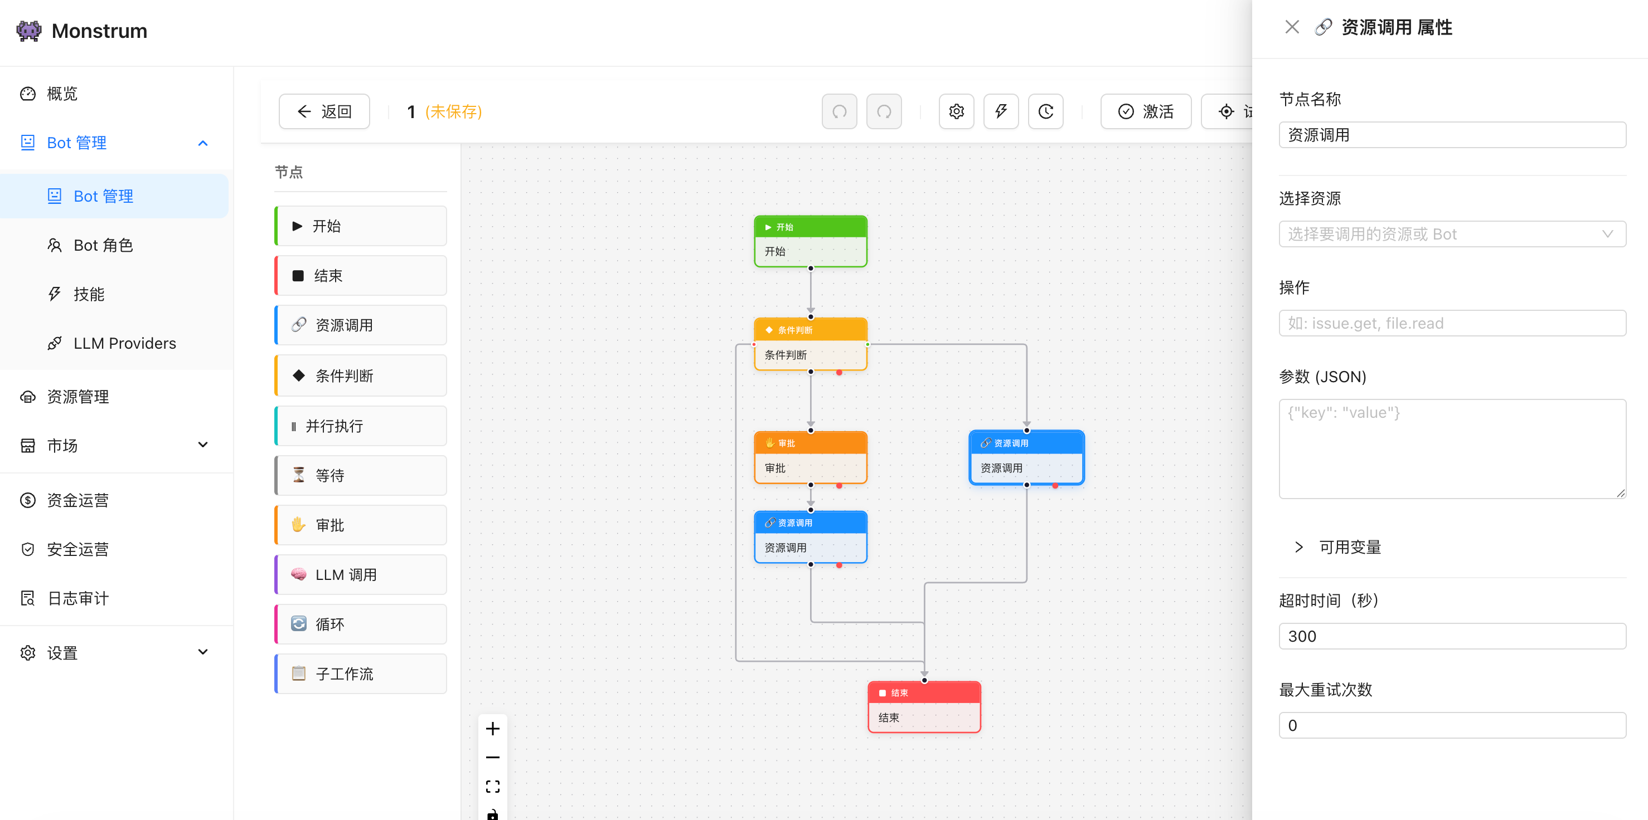Viewport: 1648px width, 820px height.
Task: Open workflow settings via the gear icon
Action: tap(956, 111)
